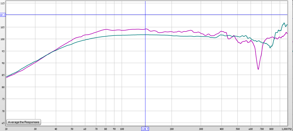The width and height of the screenshot is (293, 131).
Task: Select the 138.5 cursor frequency readout box
Action: click(x=145, y=129)
